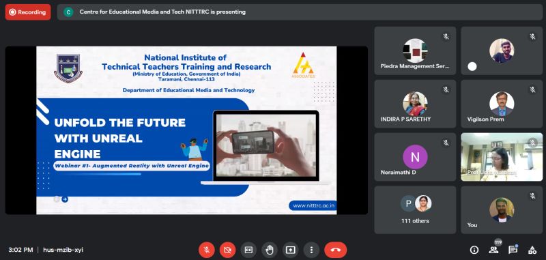Click the next arrow on the slide
Screen dimensions: 546x260
click(65, 199)
